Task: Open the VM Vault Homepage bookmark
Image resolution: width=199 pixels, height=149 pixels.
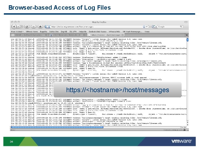Action: pyautogui.click(x=132, y=31)
